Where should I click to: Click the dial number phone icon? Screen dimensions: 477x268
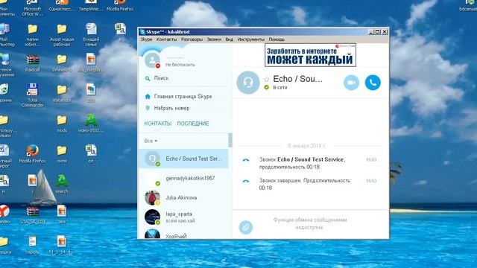(x=148, y=108)
